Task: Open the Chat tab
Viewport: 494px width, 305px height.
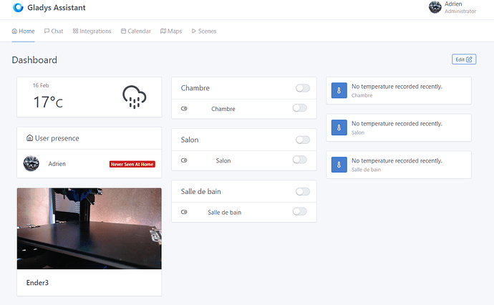Action: (54, 32)
